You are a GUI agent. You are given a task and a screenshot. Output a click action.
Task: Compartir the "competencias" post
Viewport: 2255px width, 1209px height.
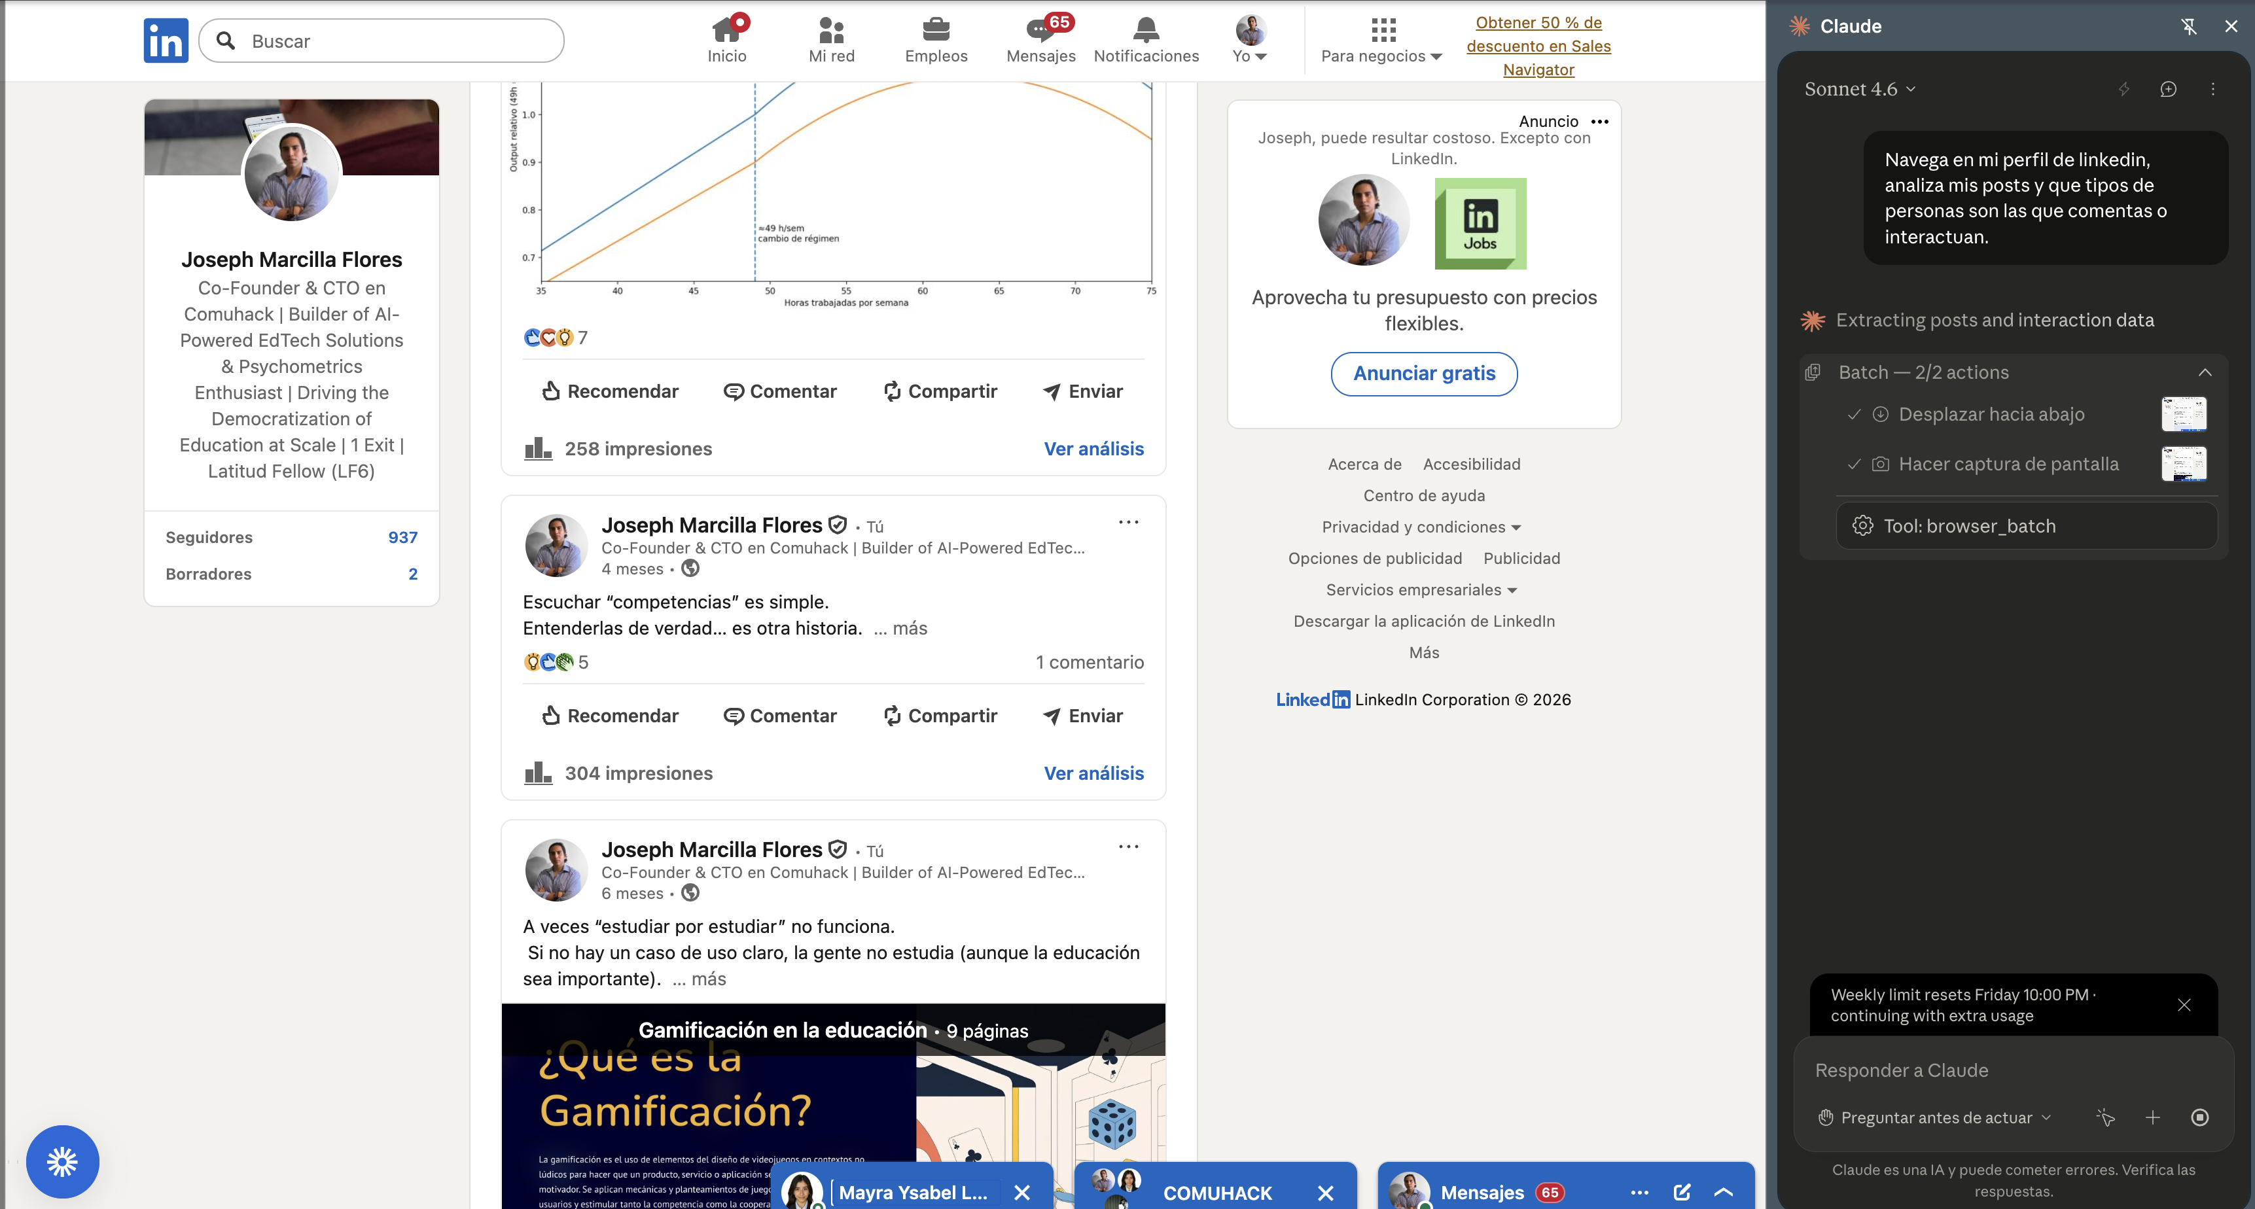[940, 715]
